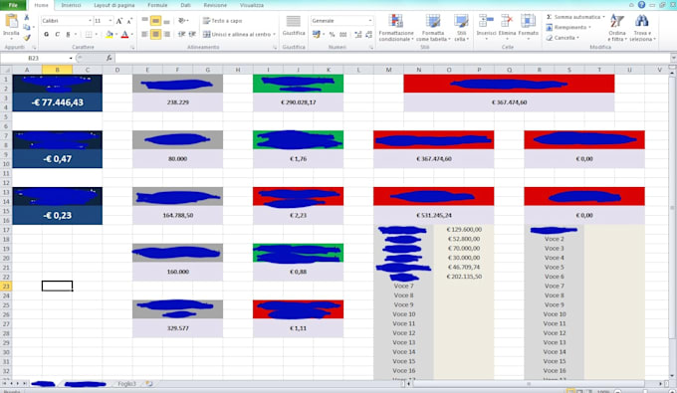Apply accounting currency number format icon
The width and height of the screenshot is (677, 393).
(x=317, y=34)
